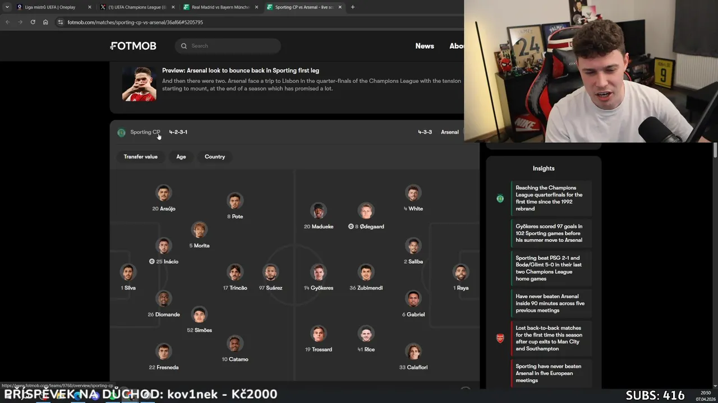Expand the browser tab search dropdown arrow
This screenshot has width=718, height=403.
coord(7,7)
